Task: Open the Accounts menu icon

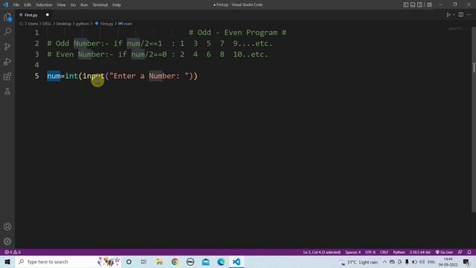Action: [x=7, y=226]
